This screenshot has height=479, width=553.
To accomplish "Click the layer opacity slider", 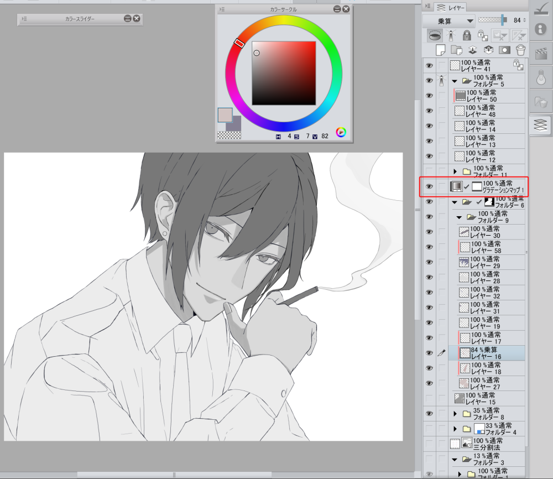I will coord(492,20).
